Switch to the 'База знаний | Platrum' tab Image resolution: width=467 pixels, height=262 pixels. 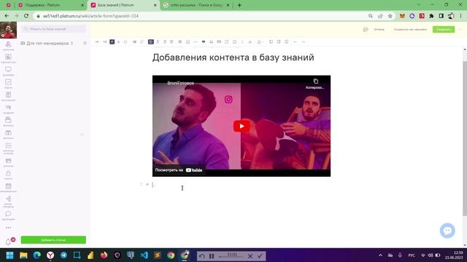pos(123,5)
